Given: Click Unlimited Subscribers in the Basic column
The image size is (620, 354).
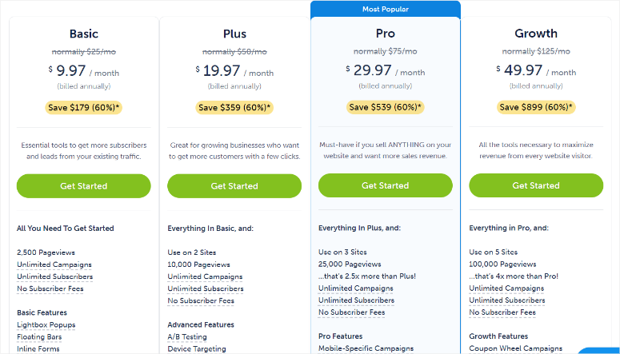Looking at the screenshot, I should pos(54,276).
